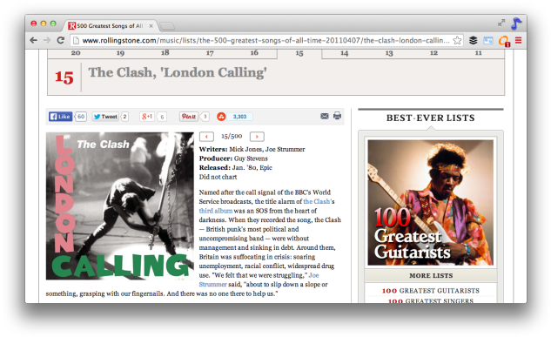Viewport: 551px width, 337px height.
Task: Go to next song with right arrow
Action: [x=257, y=137]
